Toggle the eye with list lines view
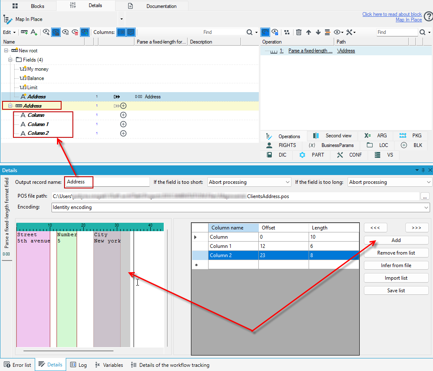Screen dimensions: 433x371 point(65,32)
